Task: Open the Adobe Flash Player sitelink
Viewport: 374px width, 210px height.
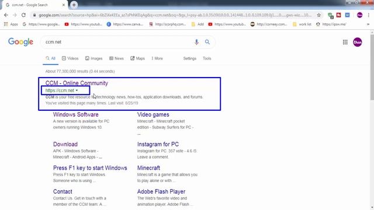Action: (161, 192)
